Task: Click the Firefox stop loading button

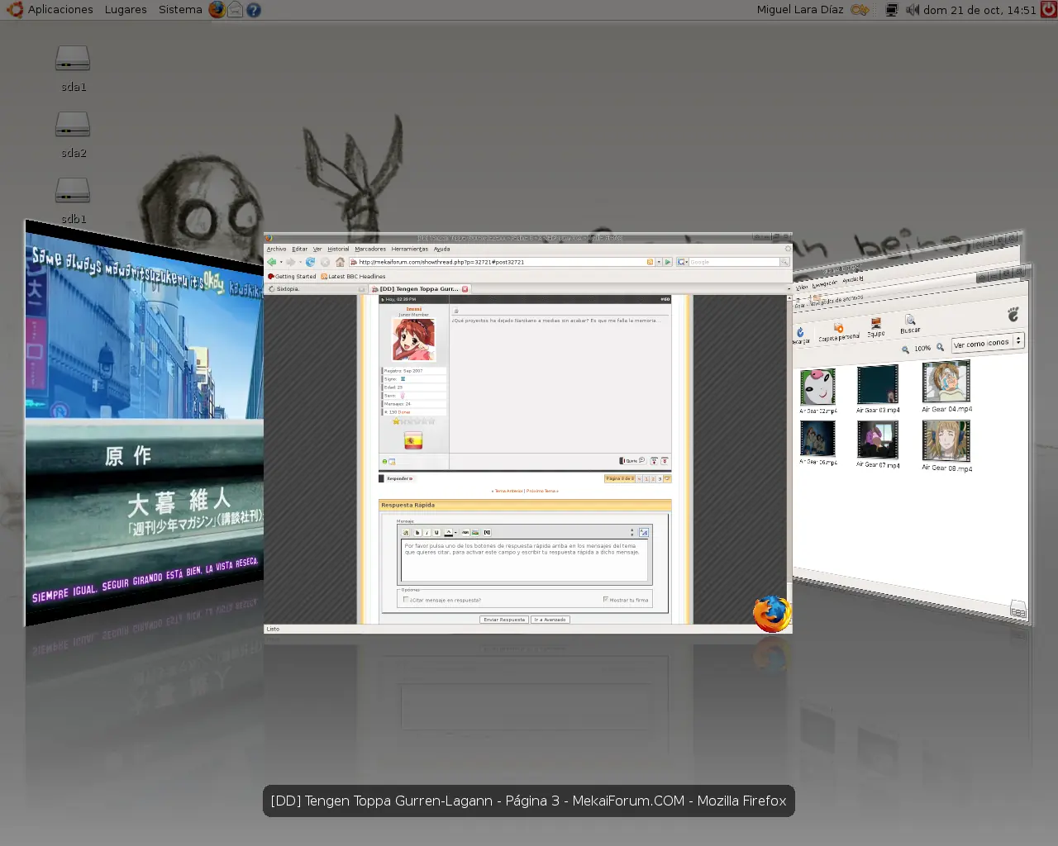Action: coord(325,262)
